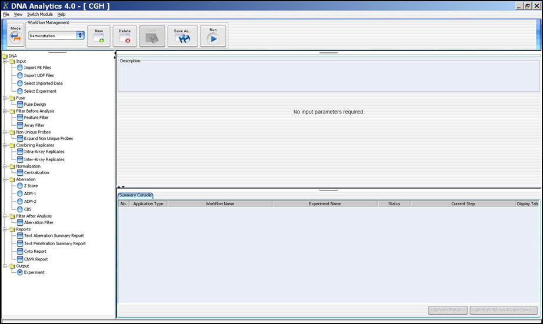Screen dimensions: 543x324
Task: Collapse the Normalization tree node
Action: pyautogui.click(x=5, y=166)
